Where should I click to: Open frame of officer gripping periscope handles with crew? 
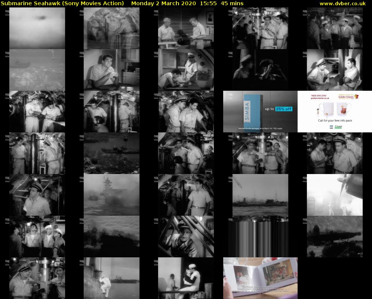(x=260, y=153)
